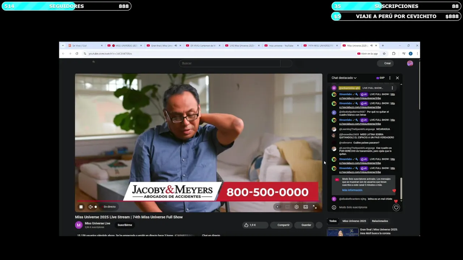Go forward in browser history

click(70, 53)
